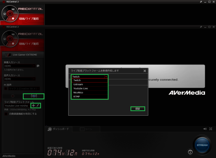Open the Youtube Live-miniha platform dropdown
Screen dimensions: 216x158
17,106
